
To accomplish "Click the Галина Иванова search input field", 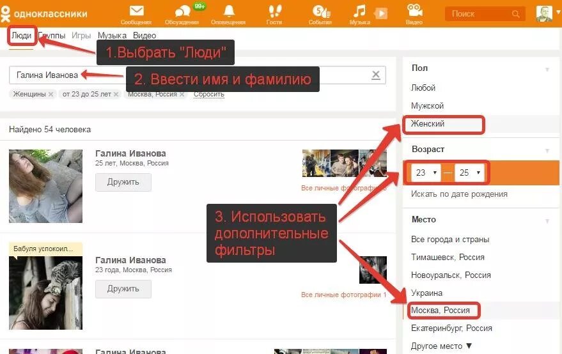I will 197,75.
